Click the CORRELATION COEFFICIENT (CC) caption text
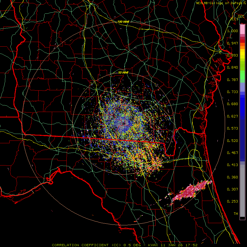247x247 pixels. coord(87,245)
